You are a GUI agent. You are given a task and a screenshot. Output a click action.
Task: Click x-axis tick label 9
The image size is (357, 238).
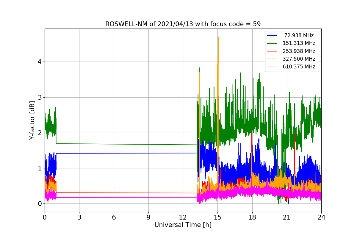[148, 217]
